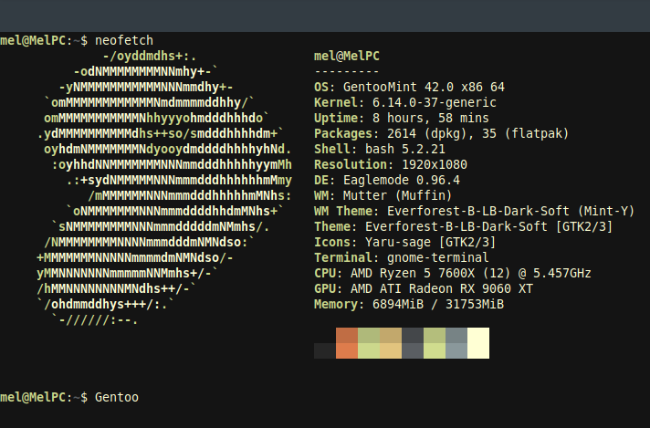Pick the dark charcoal swatch in the upper row
Viewport: 650px width, 428px height.
pyautogui.click(x=413, y=335)
